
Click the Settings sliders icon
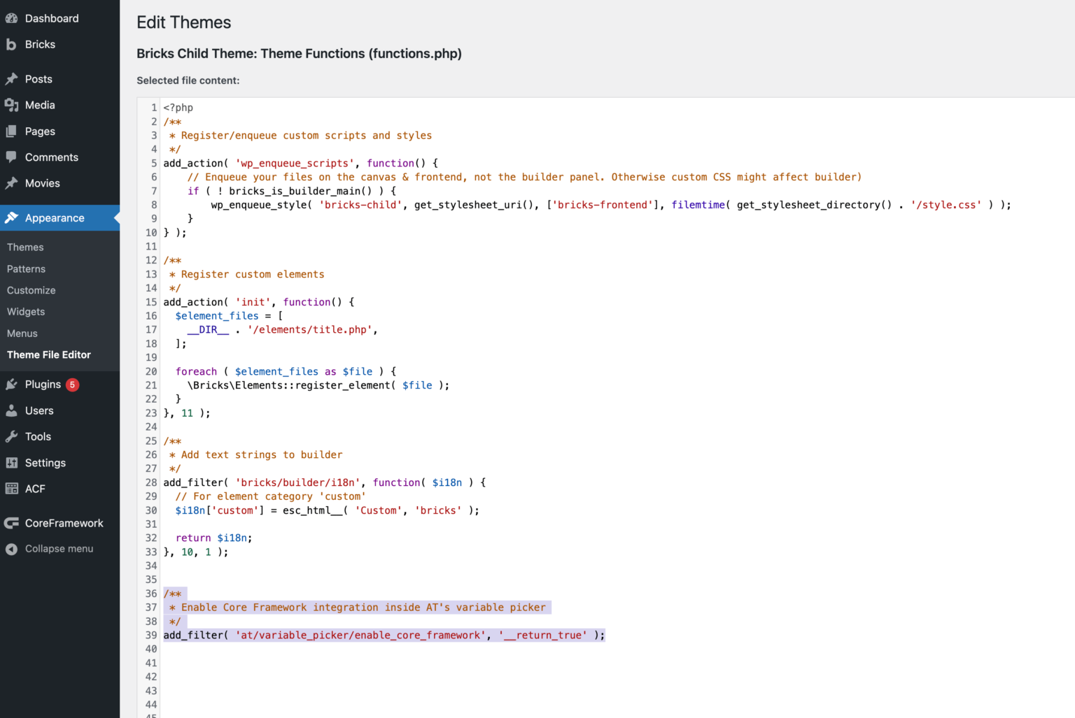tap(12, 463)
